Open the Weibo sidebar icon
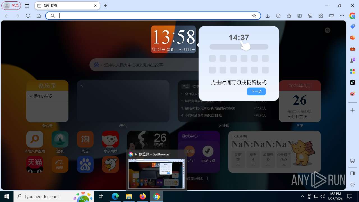 pyautogui.click(x=353, y=94)
